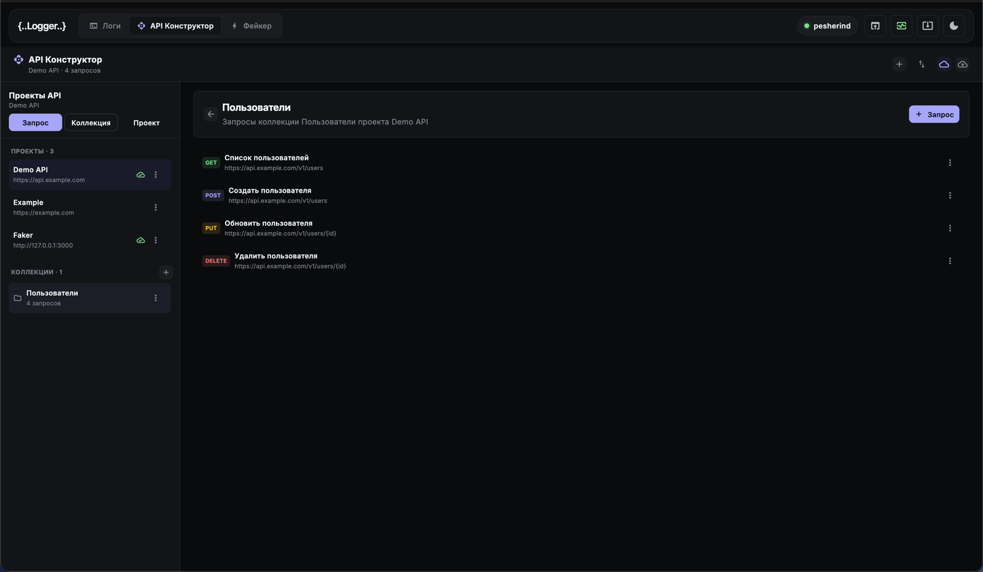Viewport: 983px width, 572px height.
Task: Click the plus icon in API Конструктор header
Action: point(899,64)
